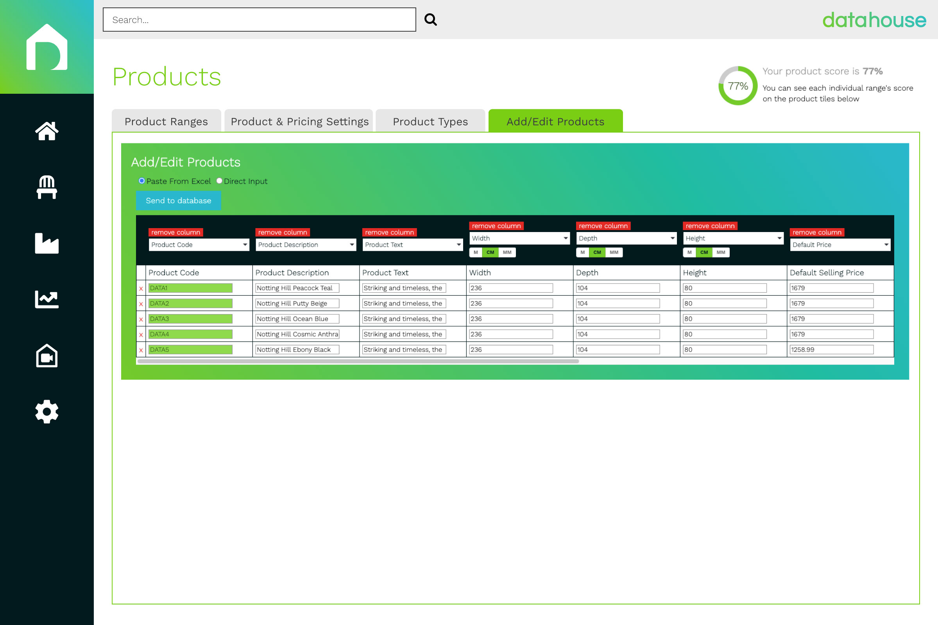This screenshot has height=625, width=938.
Task: Edit the DATA1 product code field
Action: 190,288
